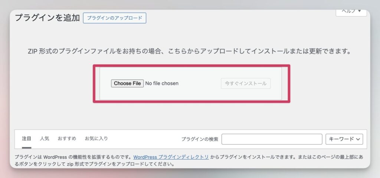Switch to the 注目 tab
The width and height of the screenshot is (380, 178).
tap(26, 139)
